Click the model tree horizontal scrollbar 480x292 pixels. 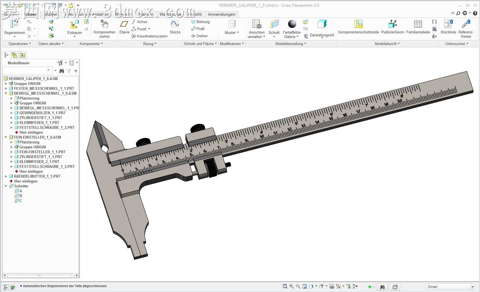point(41,275)
